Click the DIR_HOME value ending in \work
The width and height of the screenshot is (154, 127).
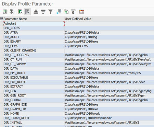[82, 114]
